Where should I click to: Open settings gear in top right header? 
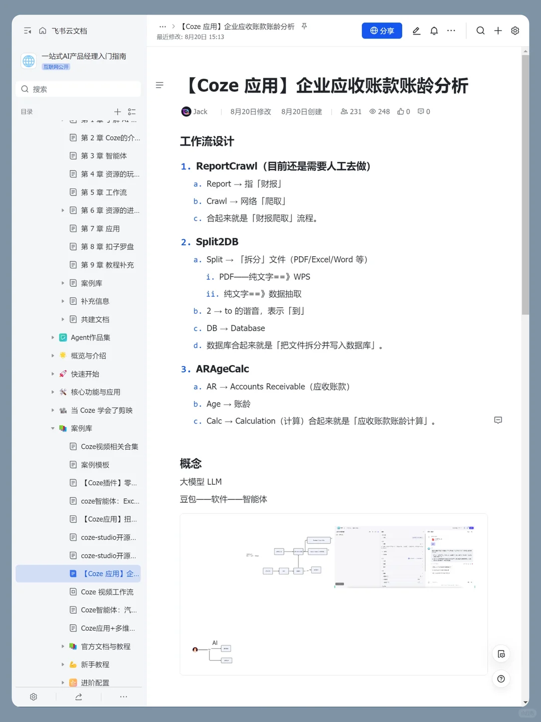pos(515,31)
